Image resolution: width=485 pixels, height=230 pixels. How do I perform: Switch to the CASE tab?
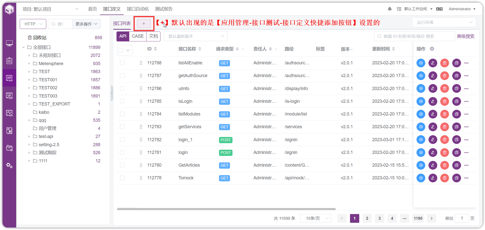click(x=138, y=36)
